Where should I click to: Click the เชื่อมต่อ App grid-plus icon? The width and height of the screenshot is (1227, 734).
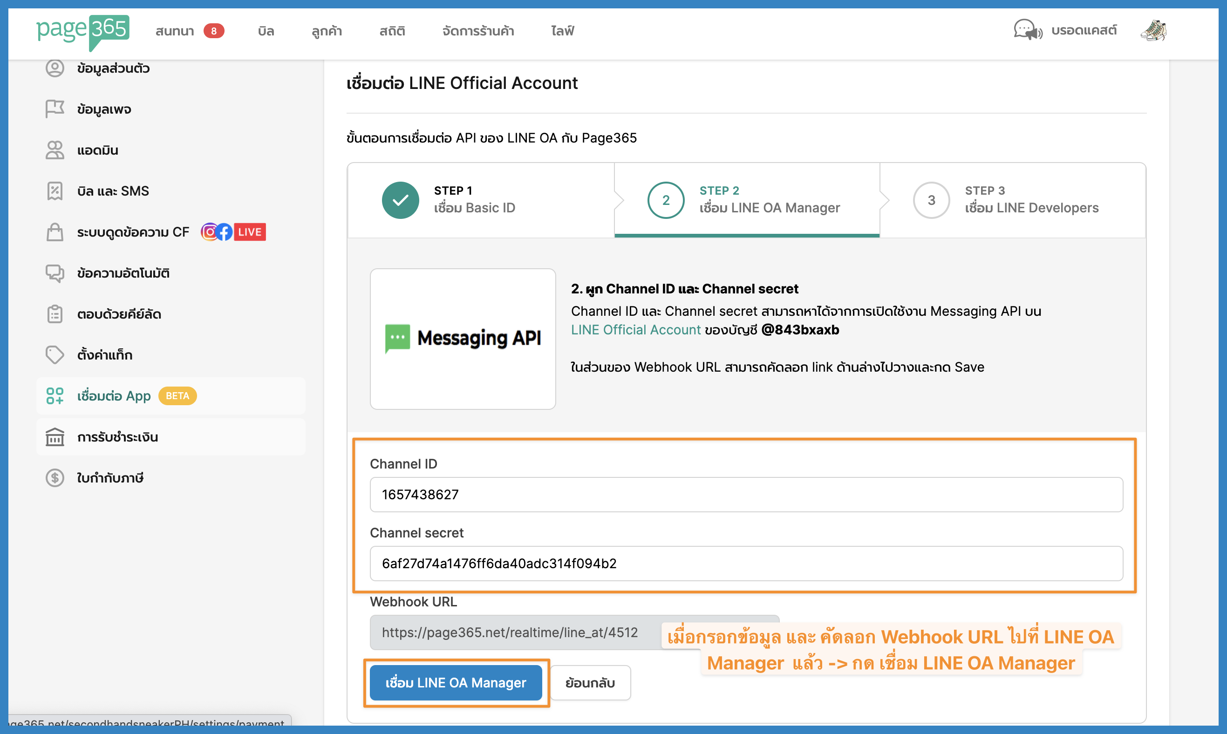tap(55, 396)
